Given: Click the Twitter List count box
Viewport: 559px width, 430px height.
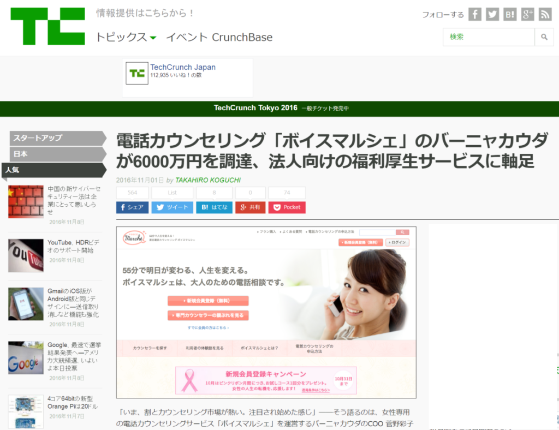Looking at the screenshot, I should [172, 193].
